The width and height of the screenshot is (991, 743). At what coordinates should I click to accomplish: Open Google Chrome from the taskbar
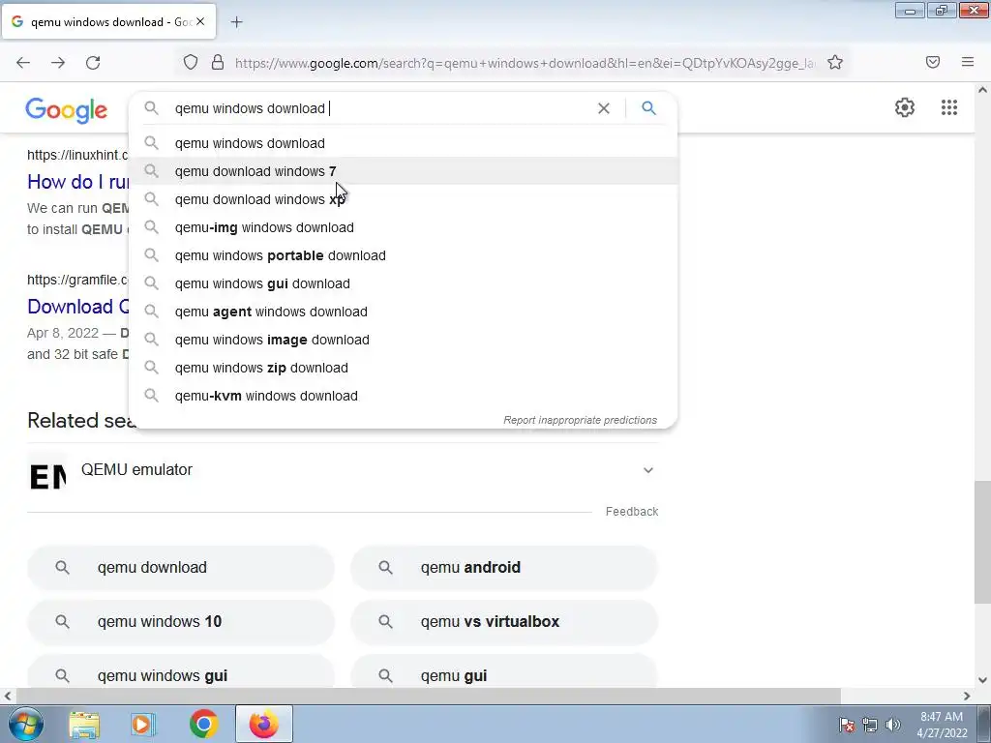point(203,724)
